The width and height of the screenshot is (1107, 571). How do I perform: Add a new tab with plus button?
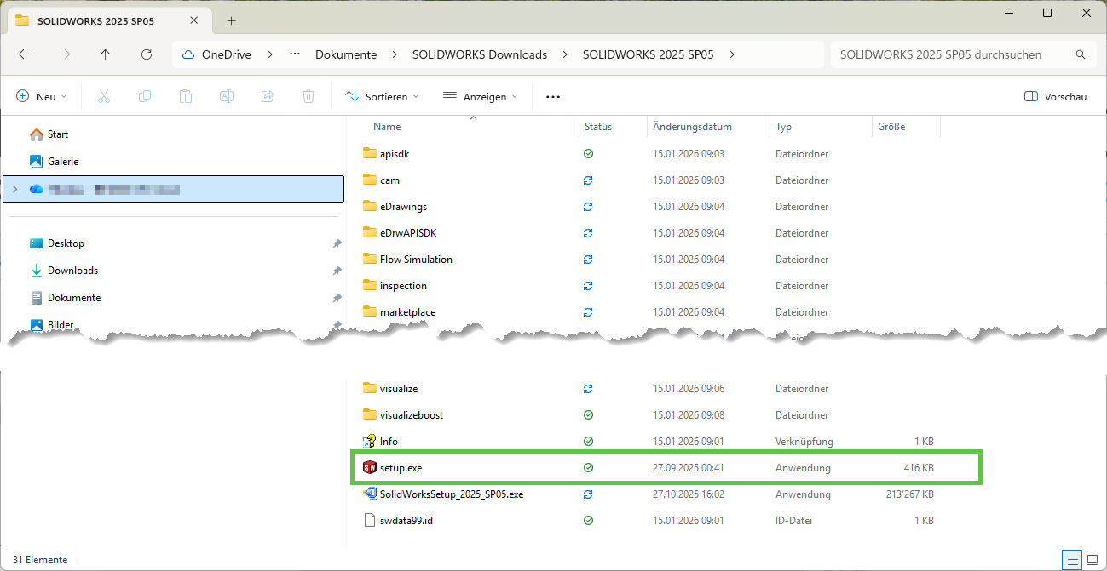(x=231, y=21)
